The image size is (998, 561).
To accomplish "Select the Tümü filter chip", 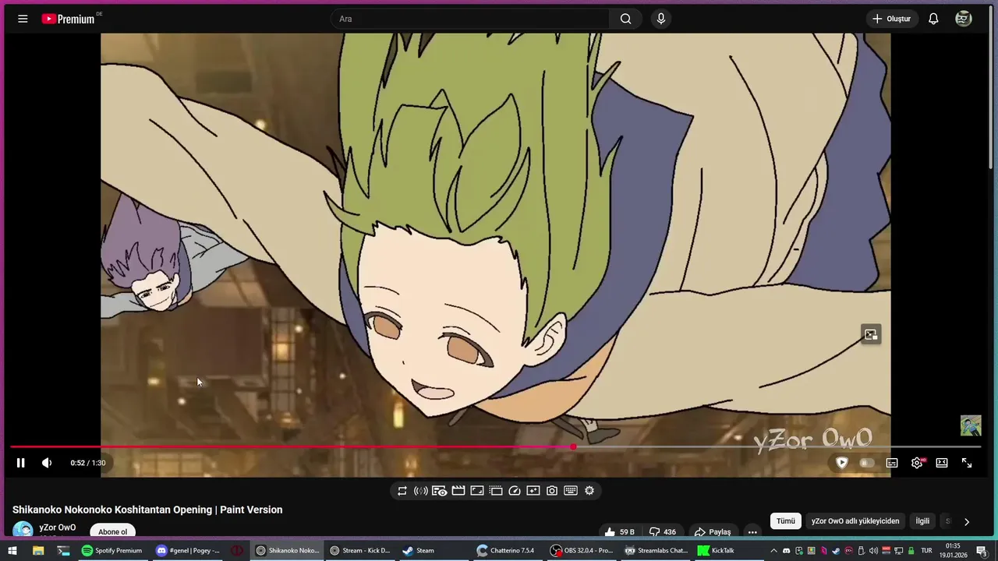I will pos(785,521).
